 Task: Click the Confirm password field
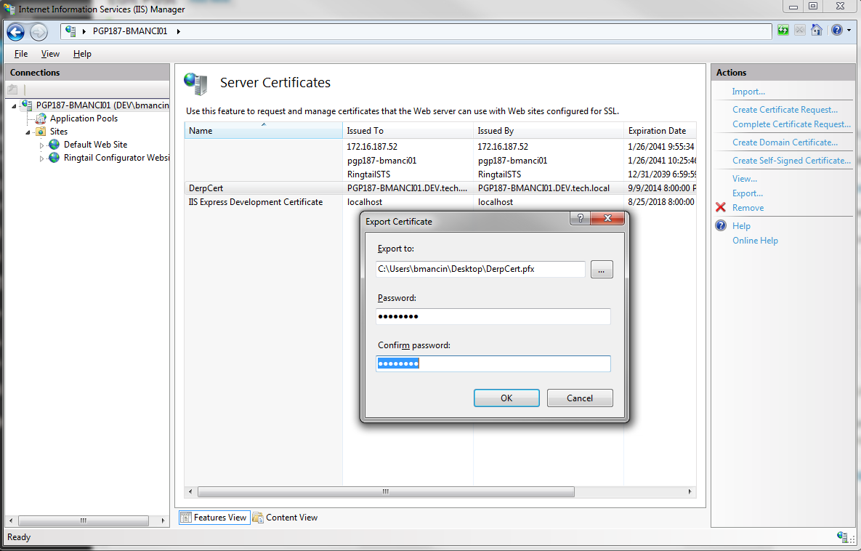point(493,363)
